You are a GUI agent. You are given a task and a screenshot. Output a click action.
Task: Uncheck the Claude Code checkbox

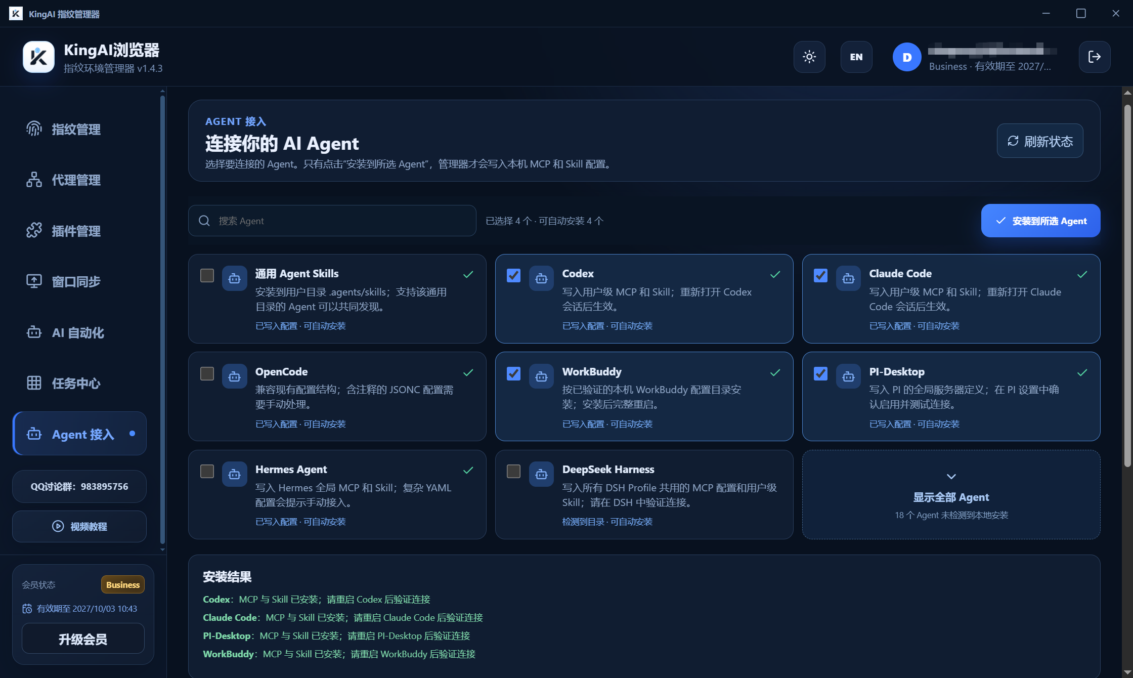820,275
